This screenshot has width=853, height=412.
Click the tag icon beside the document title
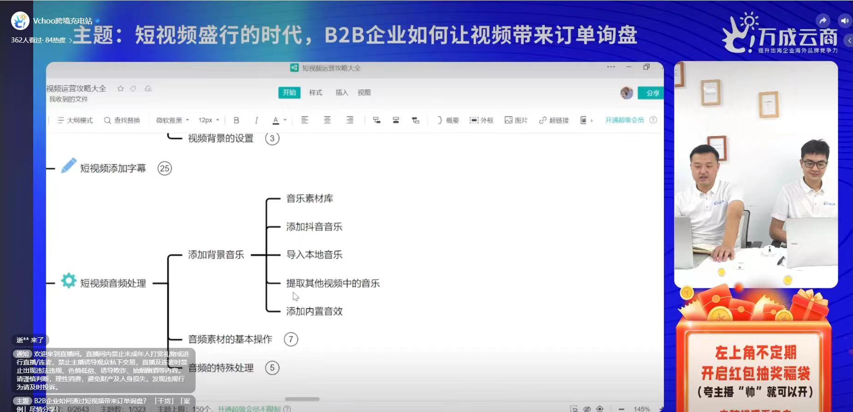pyautogui.click(x=133, y=89)
